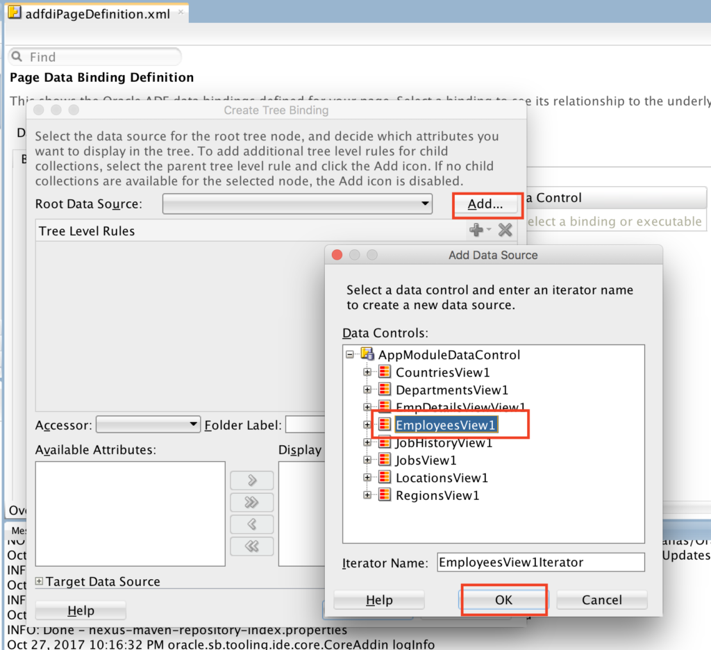Viewport: 711px width, 650px height.
Task: Click the magnifier icon in the Find box
Action: (17, 56)
